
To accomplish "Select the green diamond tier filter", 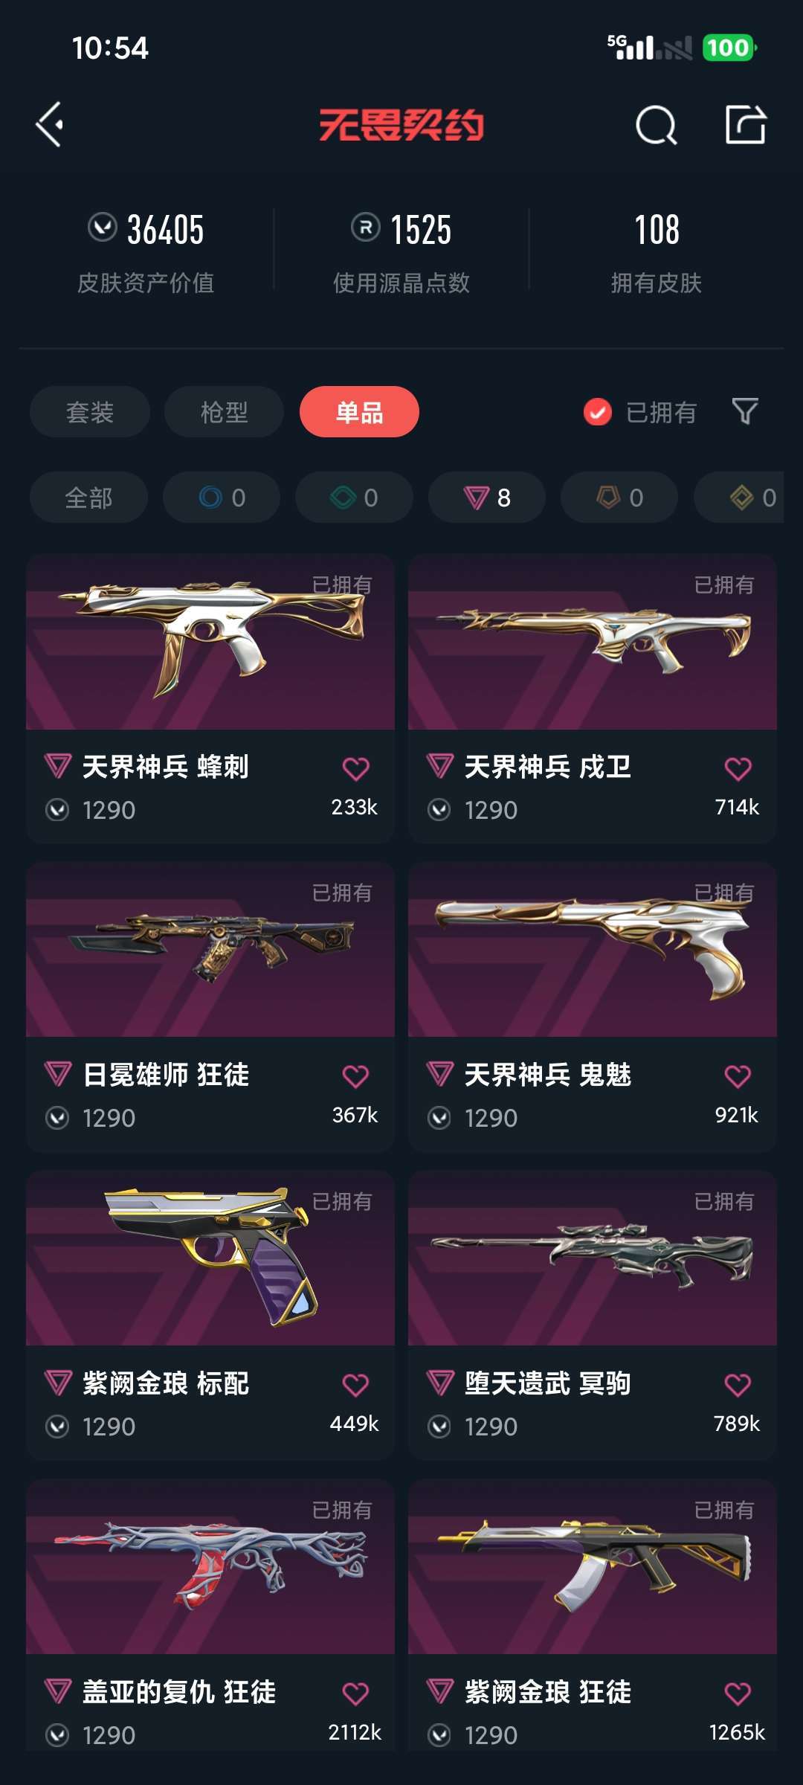I will click(354, 497).
